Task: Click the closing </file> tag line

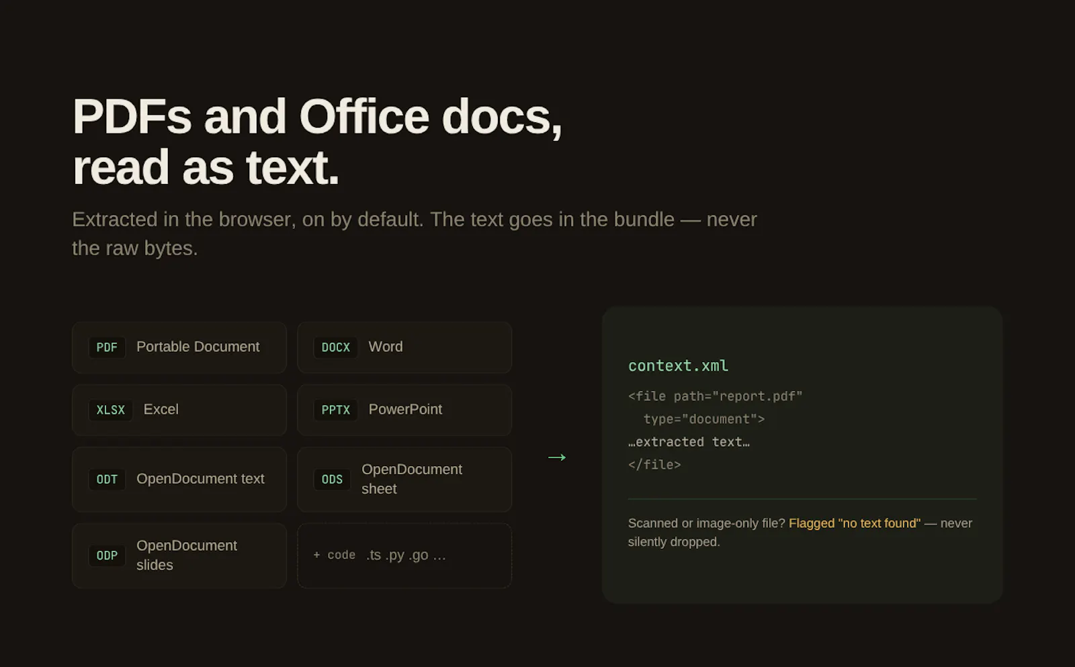Action: pyautogui.click(x=654, y=465)
